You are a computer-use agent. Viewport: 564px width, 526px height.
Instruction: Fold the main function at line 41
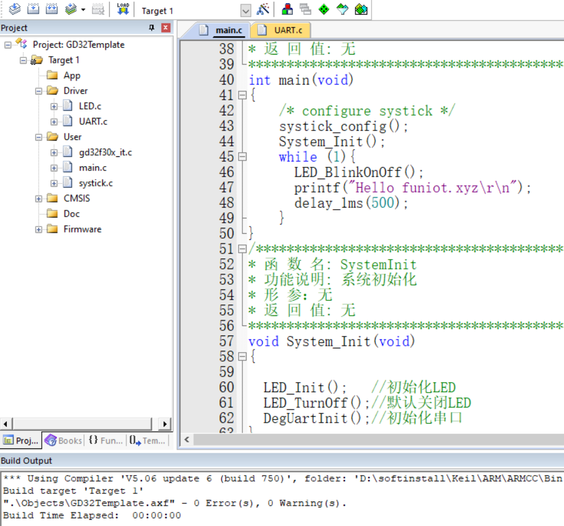click(x=242, y=95)
